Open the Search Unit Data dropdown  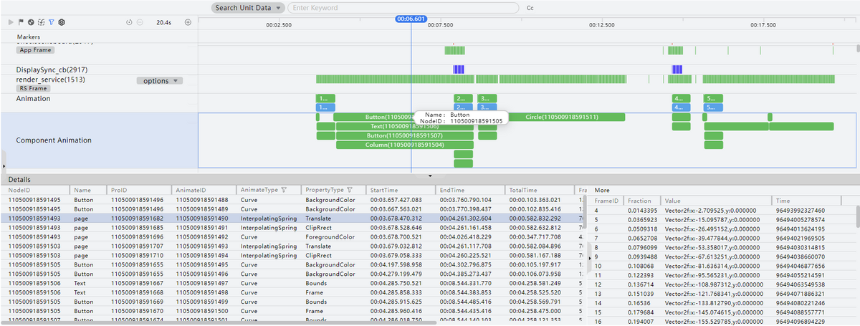(248, 8)
